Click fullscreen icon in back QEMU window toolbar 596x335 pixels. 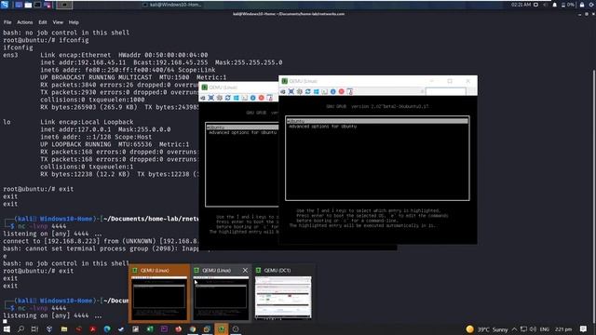click(x=211, y=98)
